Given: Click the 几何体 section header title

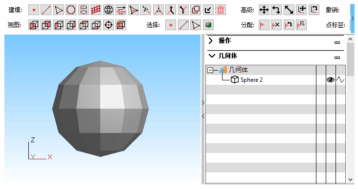Looking at the screenshot, I should (x=227, y=56).
